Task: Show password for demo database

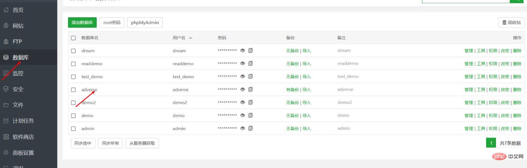Action: pyautogui.click(x=243, y=116)
